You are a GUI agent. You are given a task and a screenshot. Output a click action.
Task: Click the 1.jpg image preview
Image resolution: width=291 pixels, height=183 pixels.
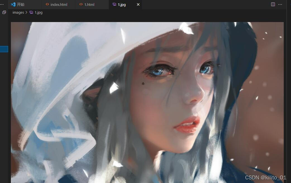tap(147, 102)
